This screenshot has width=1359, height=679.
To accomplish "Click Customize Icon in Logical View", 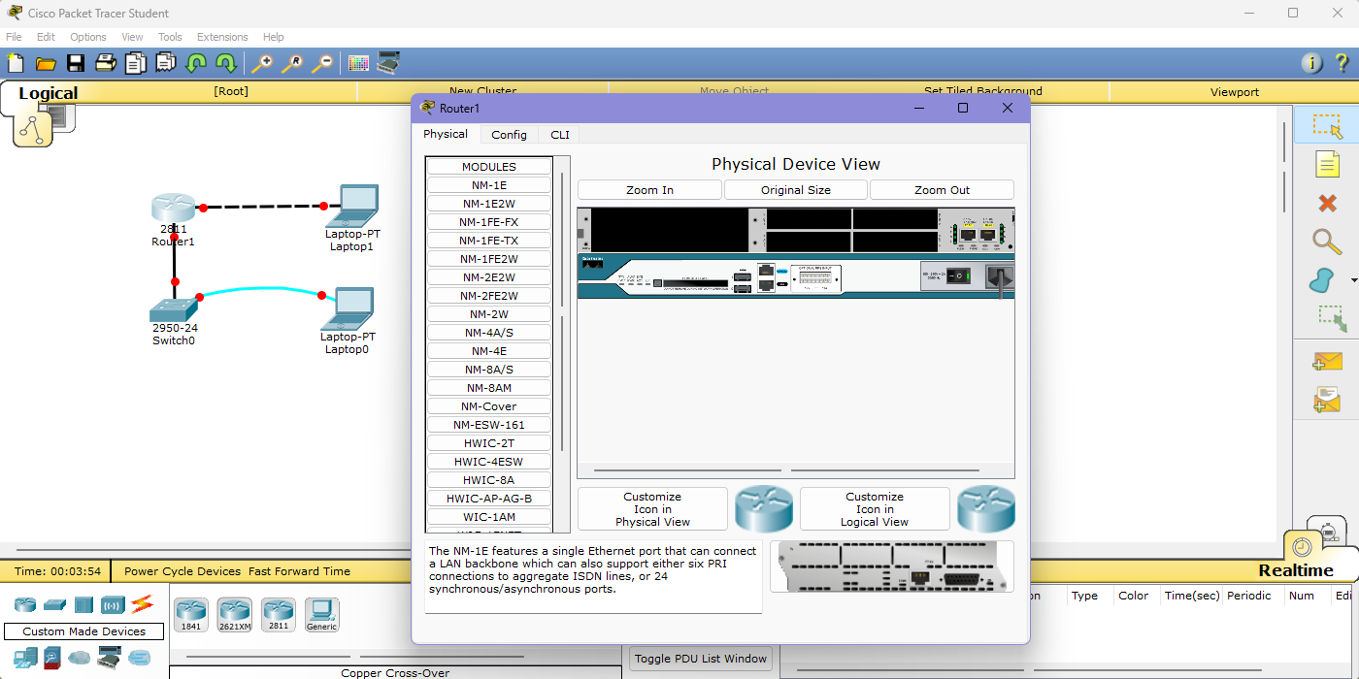I will point(874,509).
